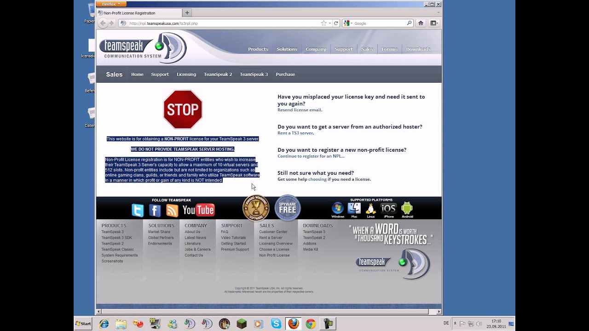Open TeamSpeak 3 SDK footer link

(116, 238)
